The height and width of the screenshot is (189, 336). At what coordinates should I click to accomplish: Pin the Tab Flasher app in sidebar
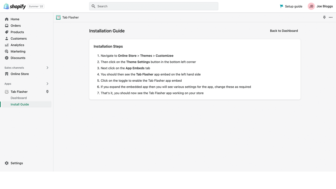point(47,92)
